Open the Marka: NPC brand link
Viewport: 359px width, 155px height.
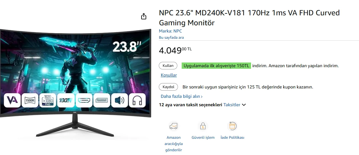170,31
